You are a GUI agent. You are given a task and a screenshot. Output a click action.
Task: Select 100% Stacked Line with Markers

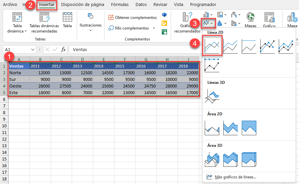click(x=212, y=65)
